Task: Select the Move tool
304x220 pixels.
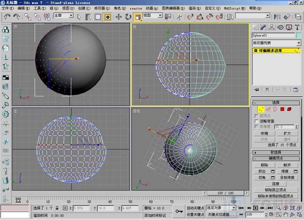Action: [x=119, y=17]
